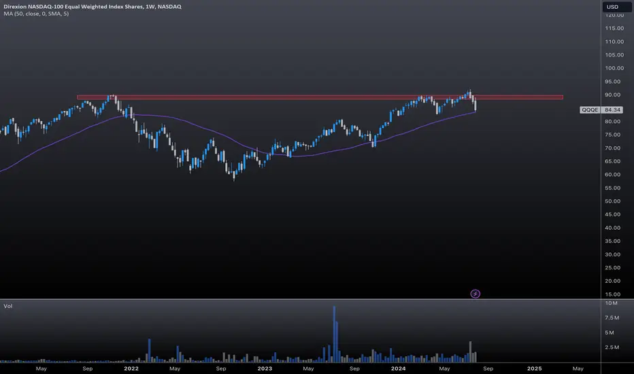Click the 10 M volume scale label

pyautogui.click(x=612, y=303)
